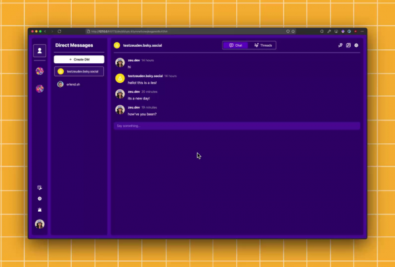Click the Create DM button
The height and width of the screenshot is (267, 395).
coord(79,59)
